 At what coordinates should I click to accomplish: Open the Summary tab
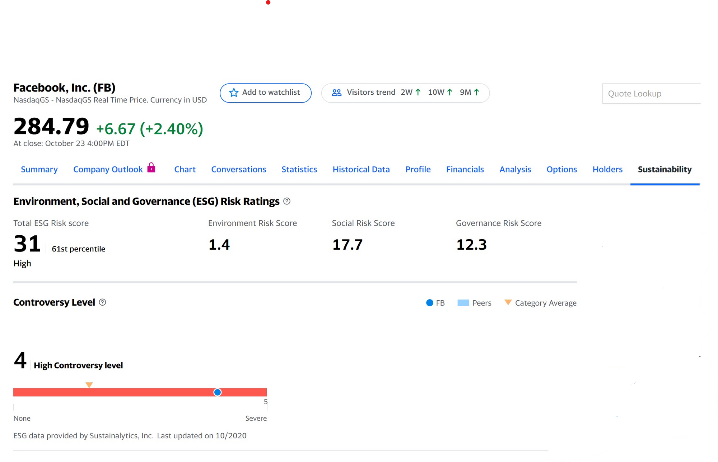tap(39, 169)
